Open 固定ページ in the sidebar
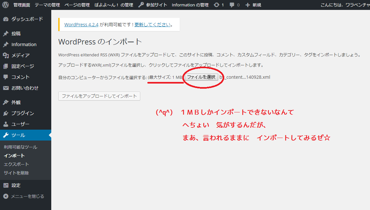Image resolution: width=370 pixels, height=210 pixels. pyautogui.click(x=23, y=66)
